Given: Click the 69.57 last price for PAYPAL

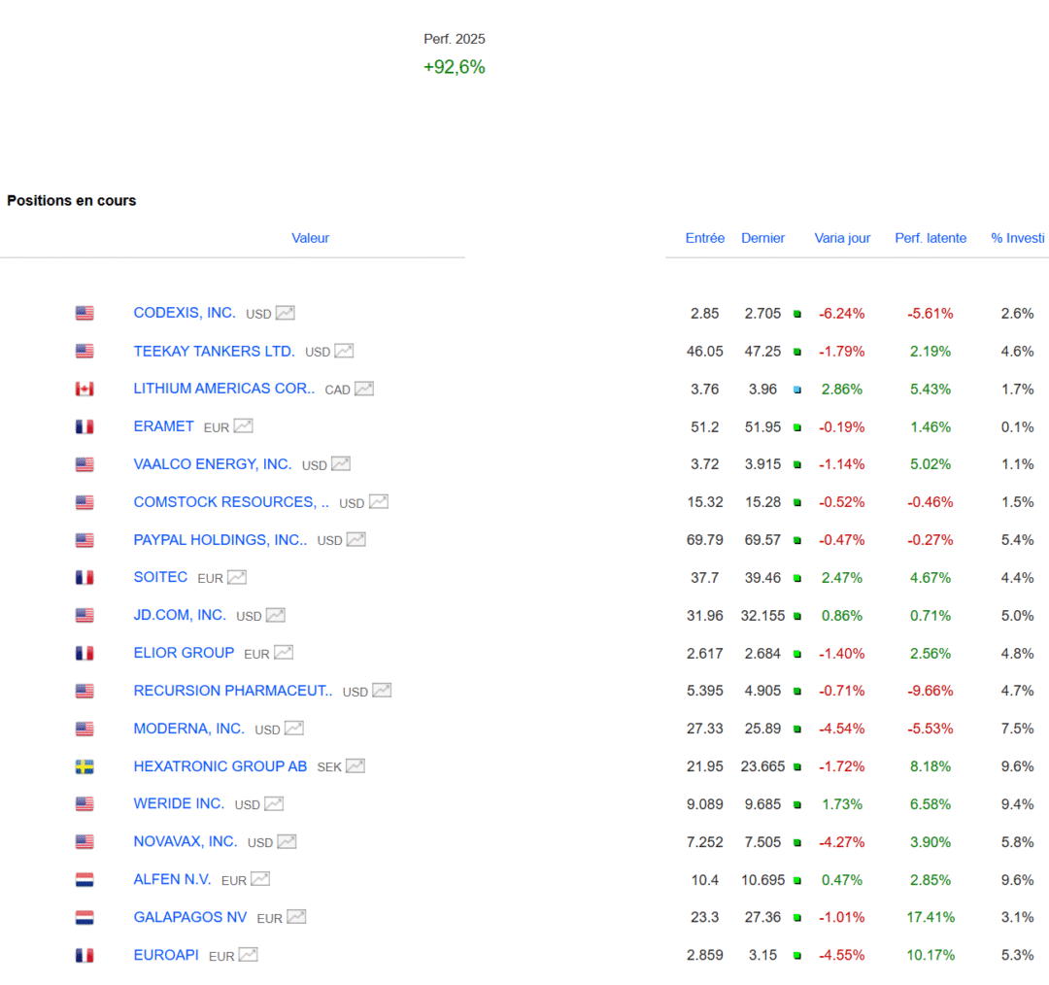Looking at the screenshot, I should (x=762, y=540).
